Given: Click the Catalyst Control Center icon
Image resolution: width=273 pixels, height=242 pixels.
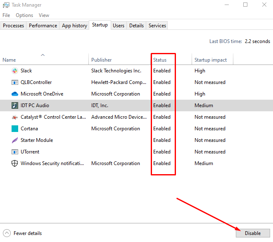Looking at the screenshot, I should [x=15, y=117].
